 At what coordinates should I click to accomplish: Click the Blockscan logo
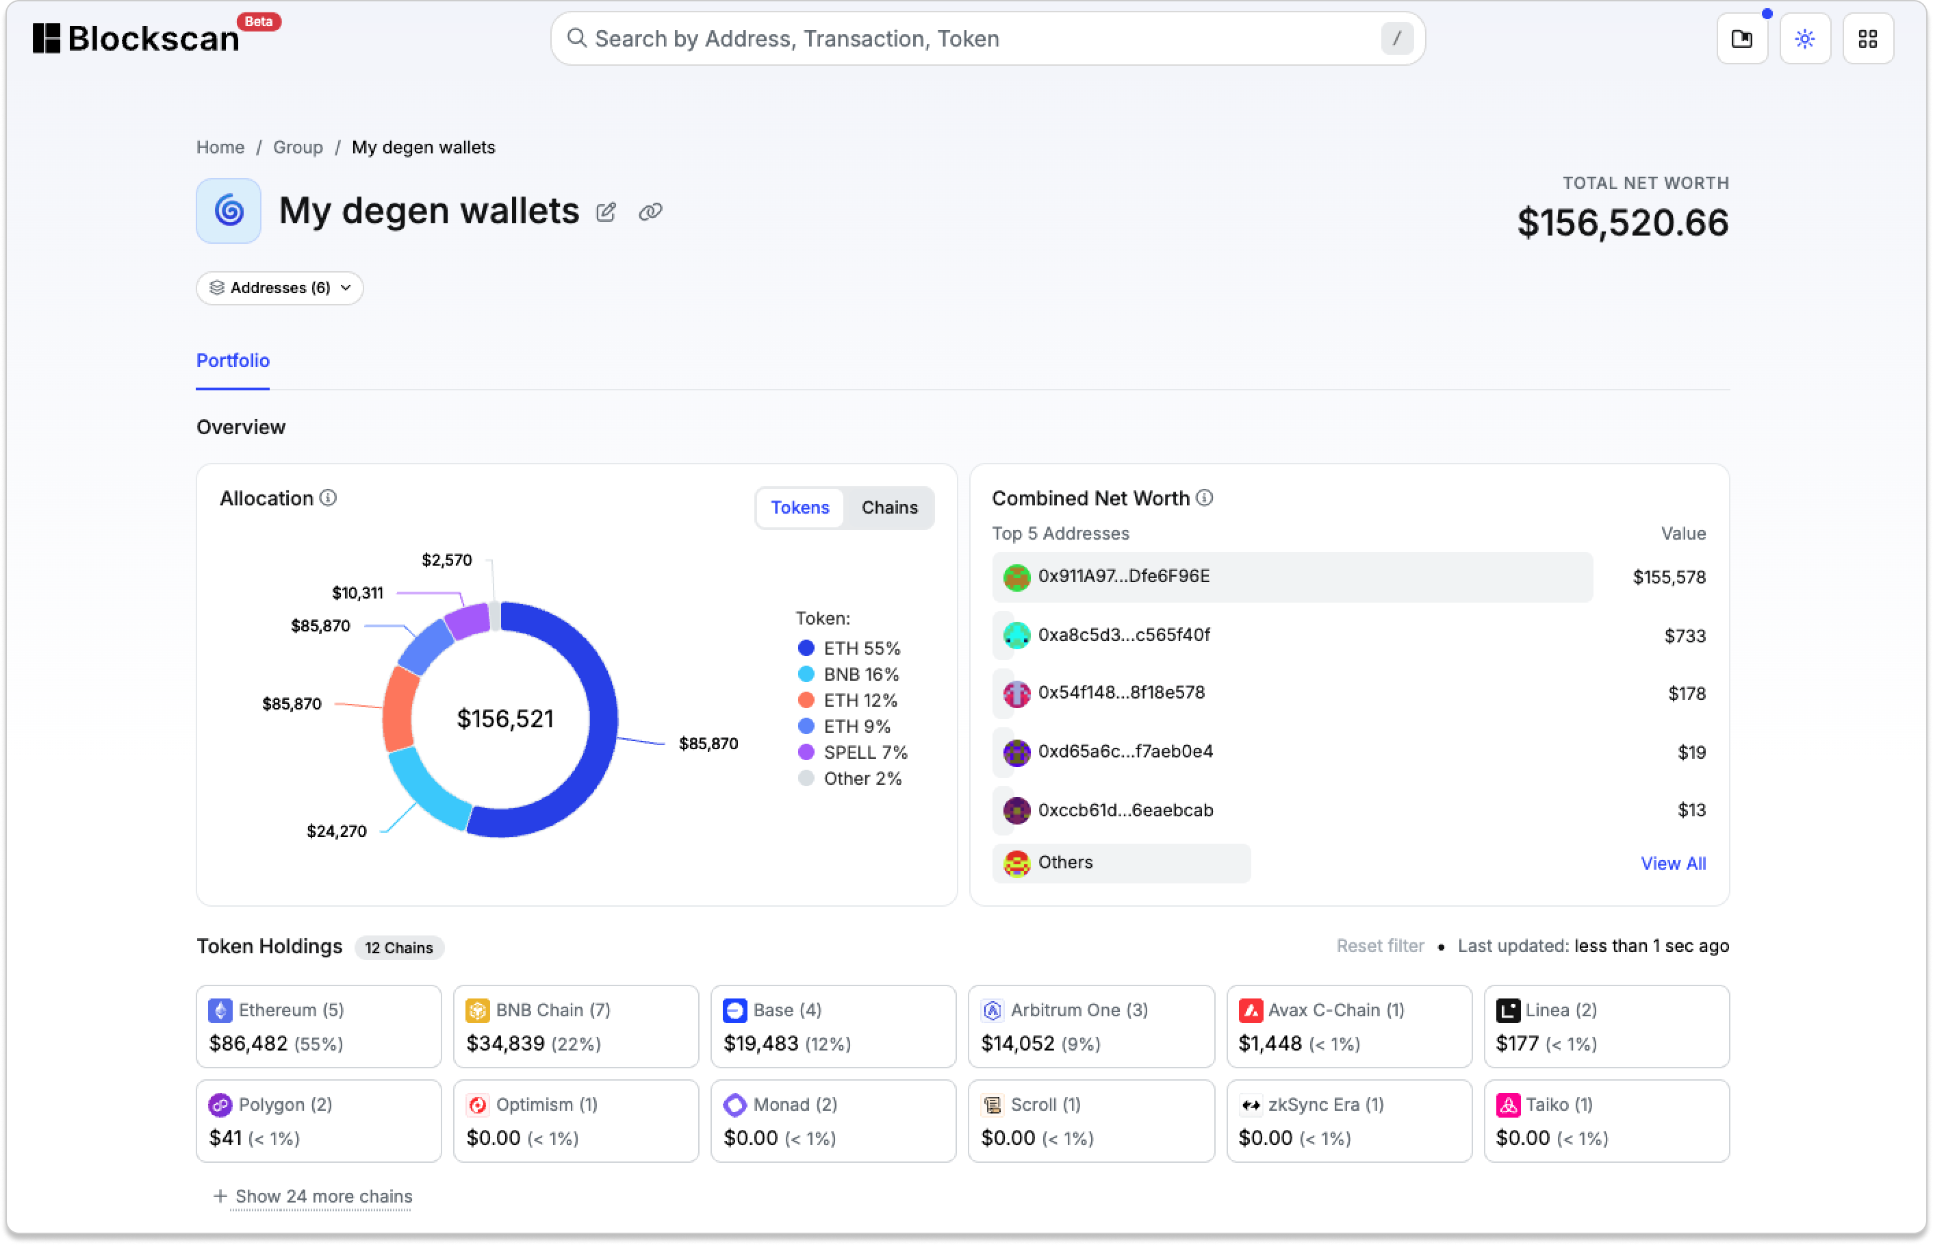click(136, 38)
